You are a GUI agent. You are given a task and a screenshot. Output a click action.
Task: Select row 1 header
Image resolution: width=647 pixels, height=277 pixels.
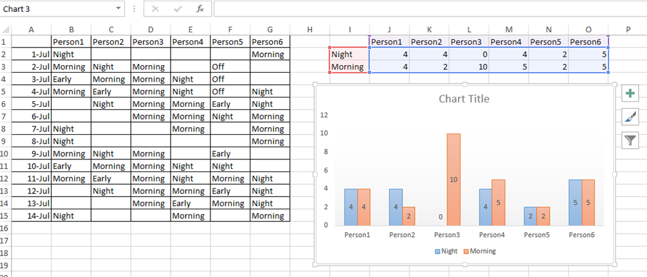pos(6,42)
